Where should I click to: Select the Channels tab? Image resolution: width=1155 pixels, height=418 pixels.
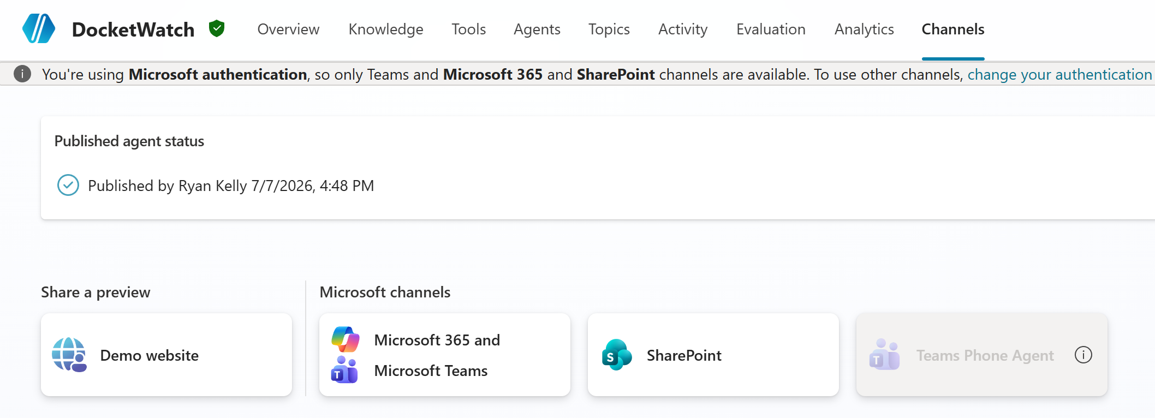[x=953, y=29]
